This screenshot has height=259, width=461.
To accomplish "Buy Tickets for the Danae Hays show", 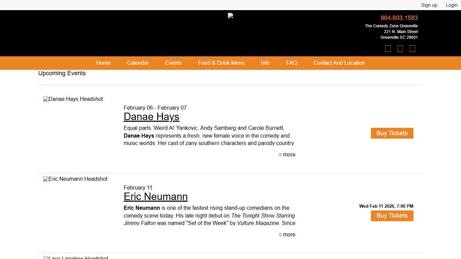I will point(392,133).
